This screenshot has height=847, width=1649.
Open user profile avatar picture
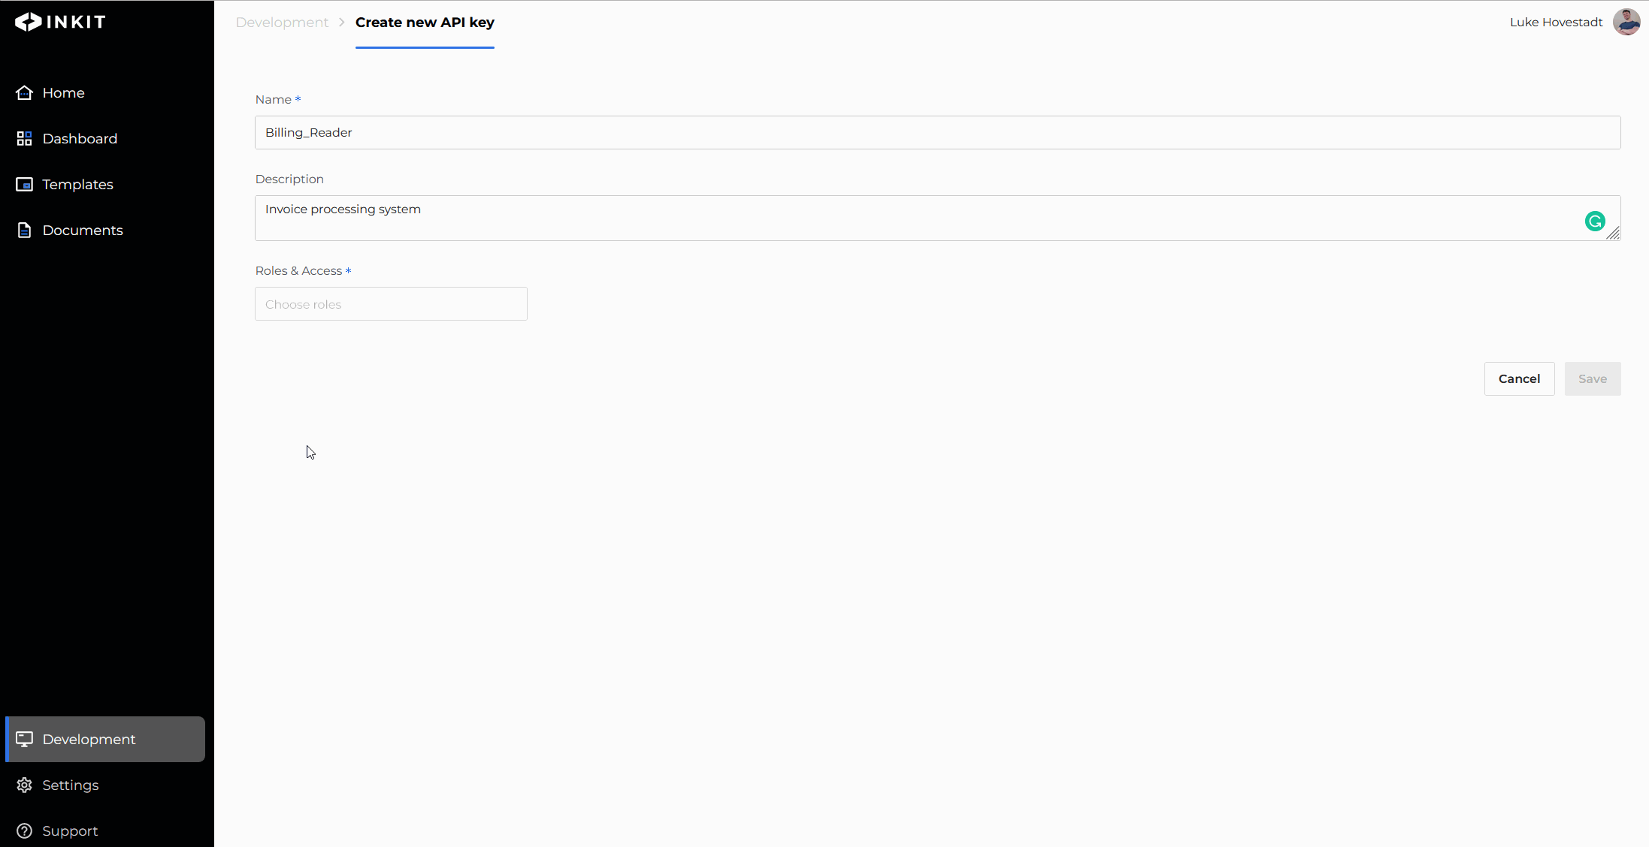coord(1626,22)
